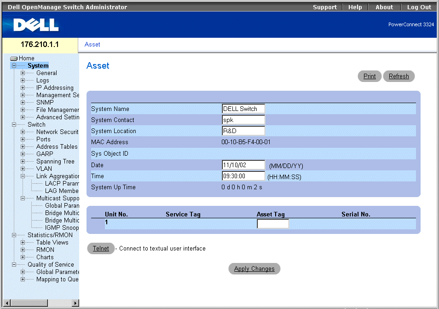
Task: Focus the Asset Tag input field
Action: tap(273, 223)
